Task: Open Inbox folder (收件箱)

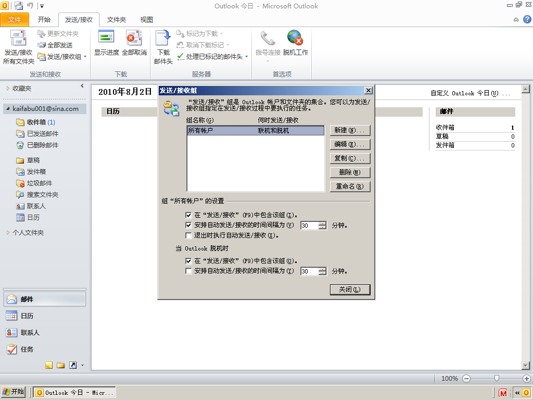Action: click(x=36, y=122)
